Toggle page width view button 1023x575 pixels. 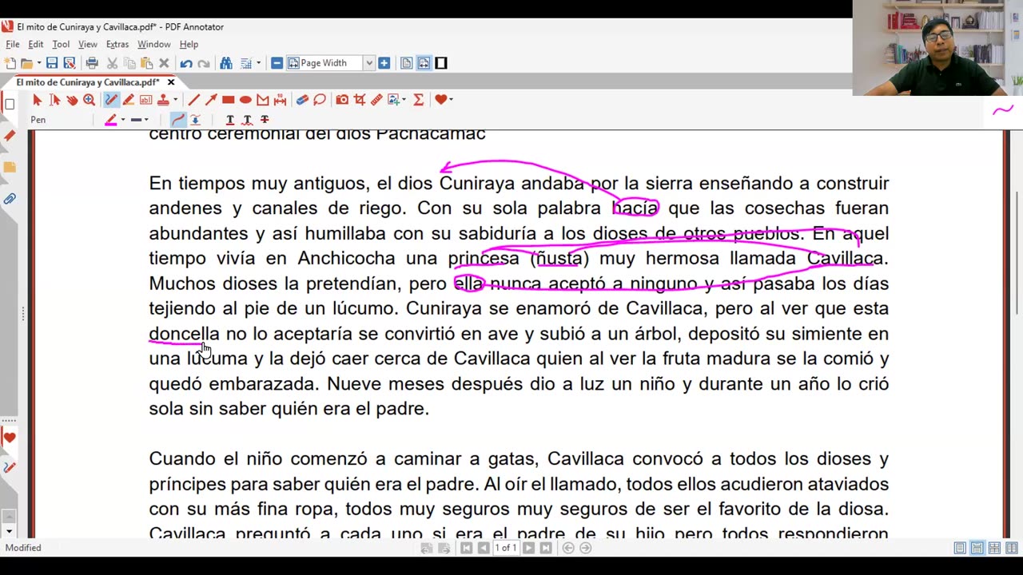pyautogui.click(x=424, y=63)
